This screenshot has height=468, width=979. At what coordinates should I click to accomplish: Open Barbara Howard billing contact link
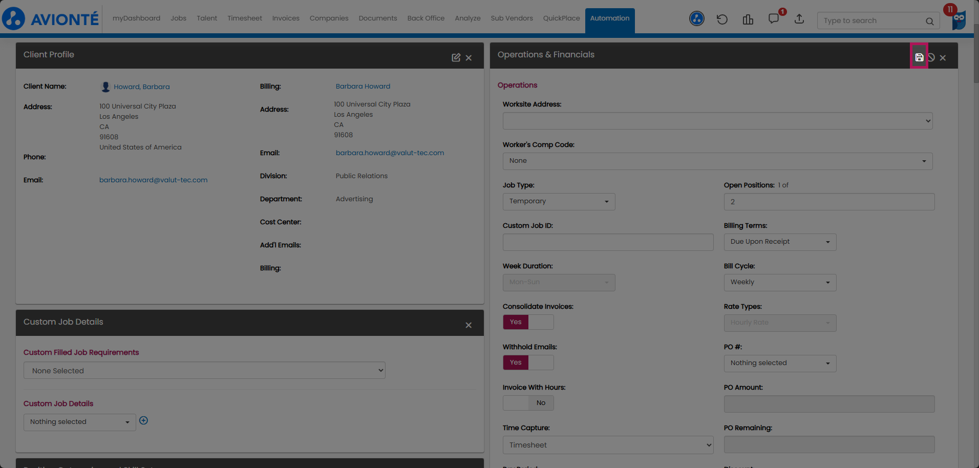363,87
